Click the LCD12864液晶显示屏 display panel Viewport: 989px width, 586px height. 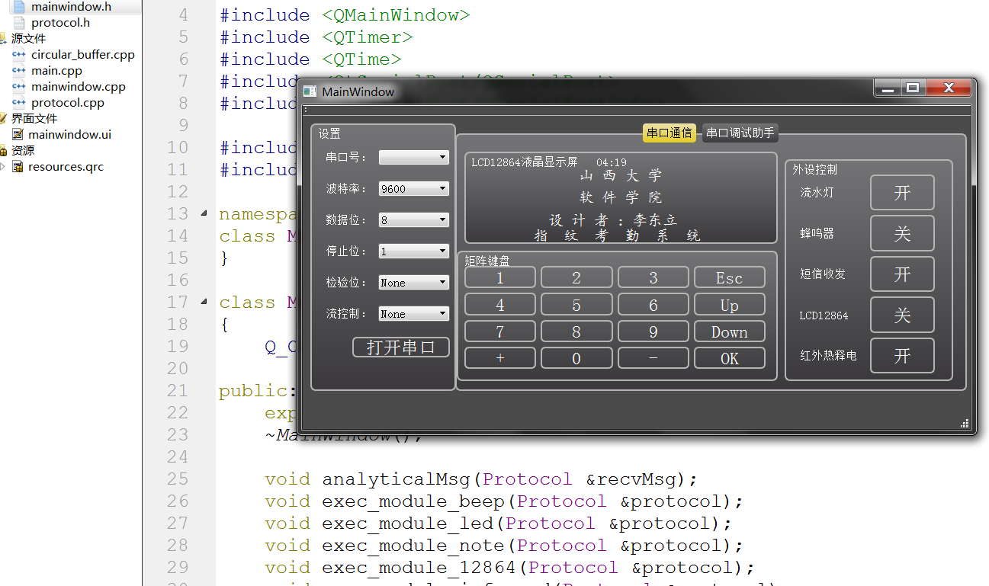point(621,198)
